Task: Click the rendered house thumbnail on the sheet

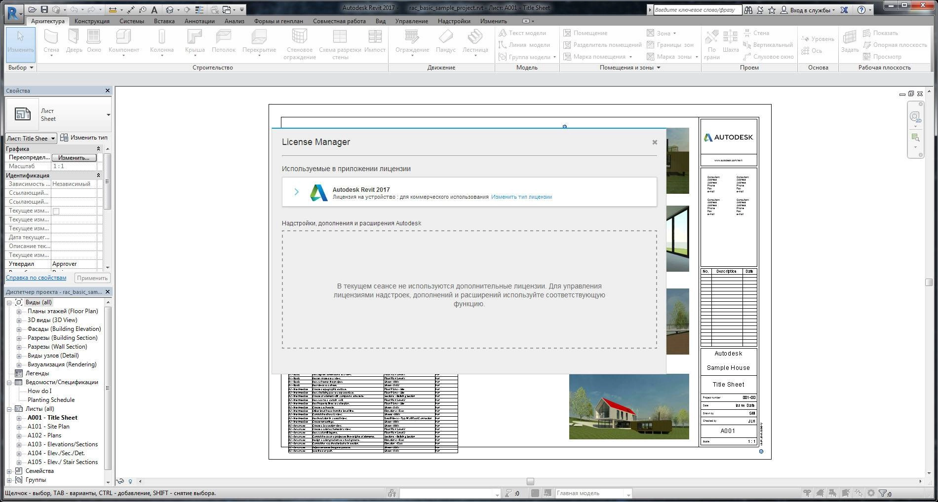Action: [629, 406]
